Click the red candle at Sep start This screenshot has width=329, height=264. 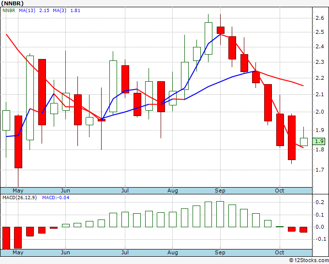221,30
